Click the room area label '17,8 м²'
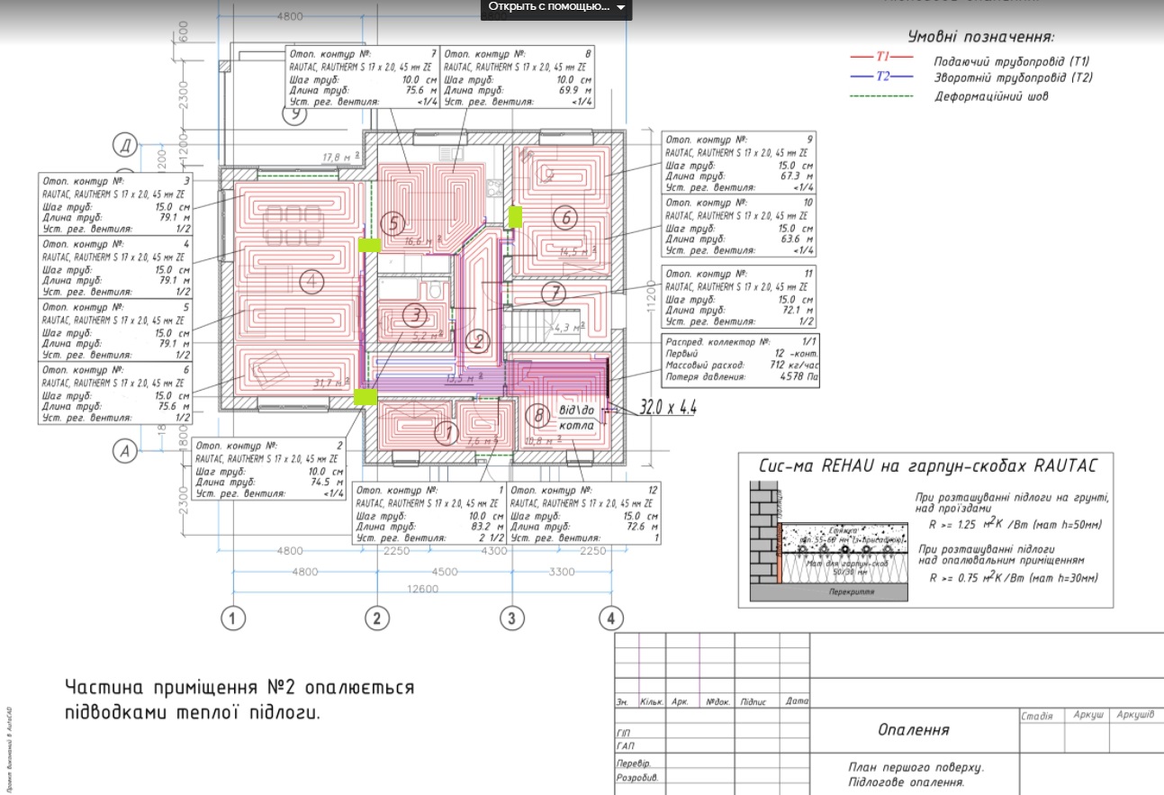 coord(341,158)
